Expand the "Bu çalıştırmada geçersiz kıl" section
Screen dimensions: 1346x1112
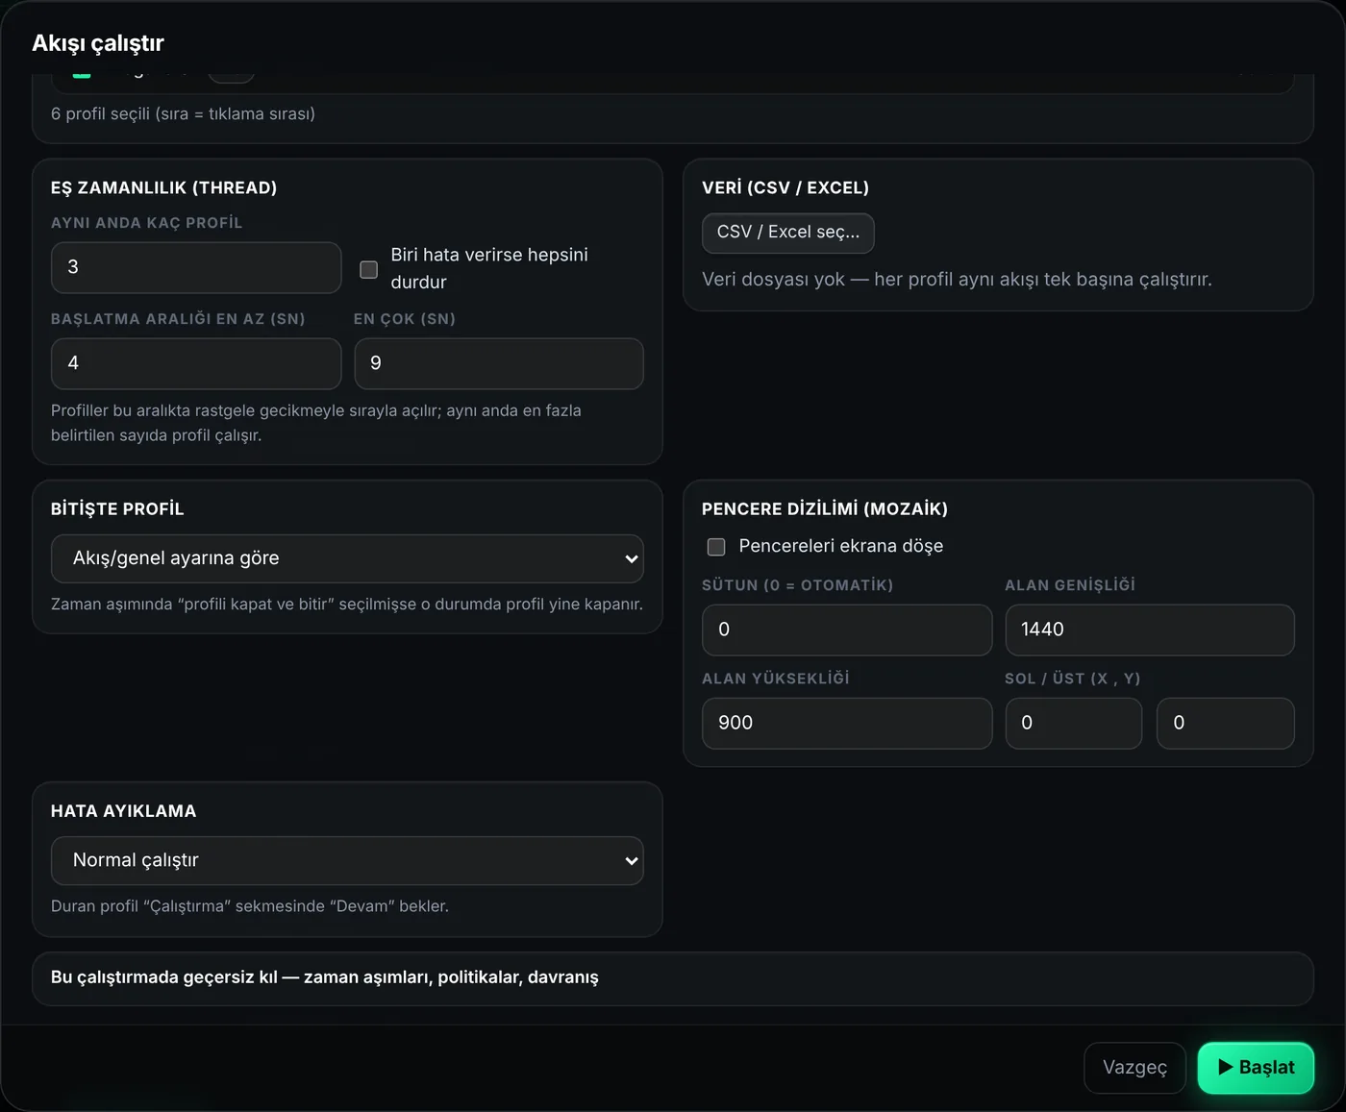pos(673,977)
